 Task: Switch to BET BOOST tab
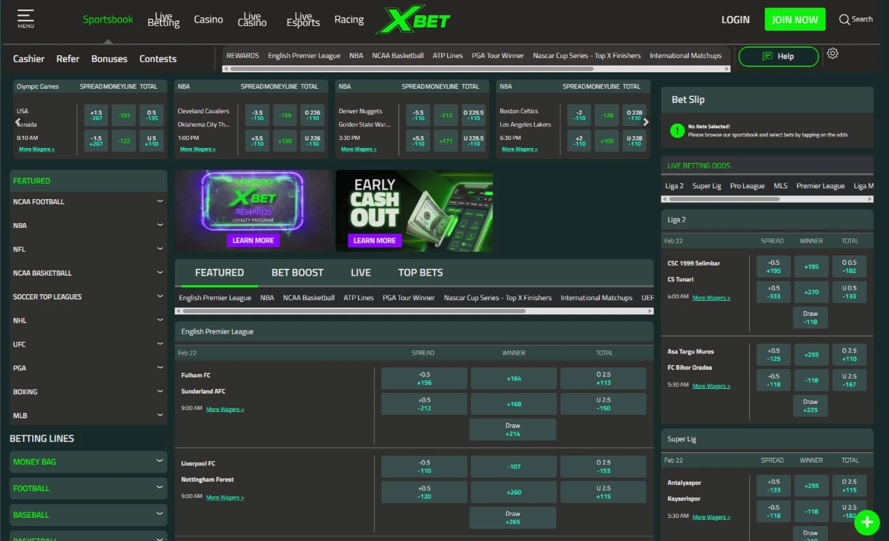pos(297,272)
